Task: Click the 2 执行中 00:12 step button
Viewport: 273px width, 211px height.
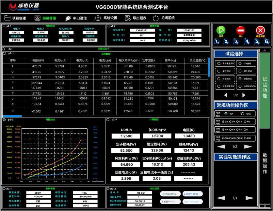Action: pyautogui.click(x=193, y=194)
